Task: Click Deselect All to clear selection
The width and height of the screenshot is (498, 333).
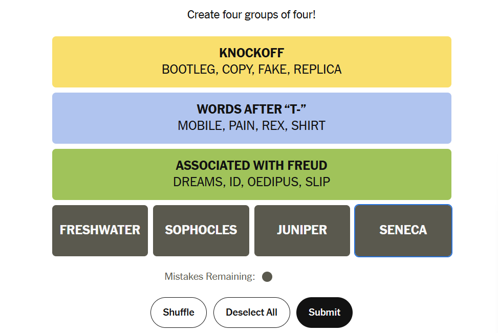Action: click(x=251, y=313)
